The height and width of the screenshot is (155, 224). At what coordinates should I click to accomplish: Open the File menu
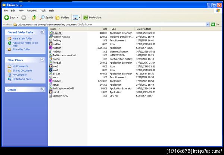click(x=6, y=10)
